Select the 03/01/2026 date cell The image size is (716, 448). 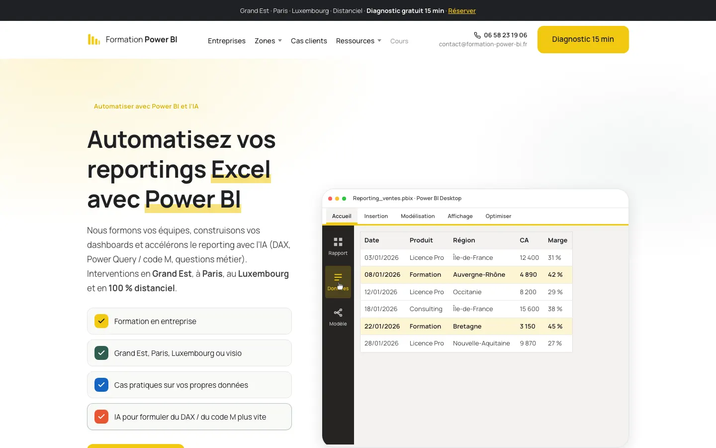click(381, 257)
